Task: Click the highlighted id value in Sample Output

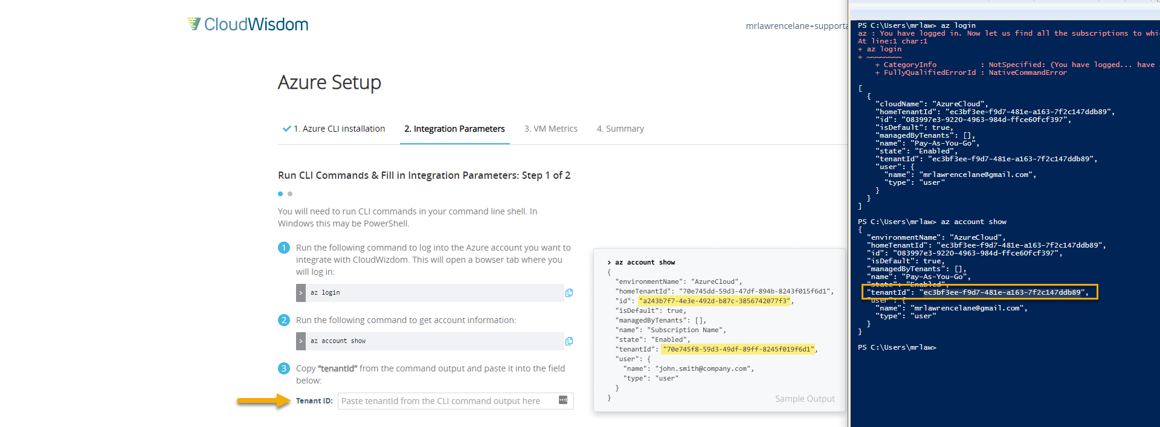Action: click(715, 301)
